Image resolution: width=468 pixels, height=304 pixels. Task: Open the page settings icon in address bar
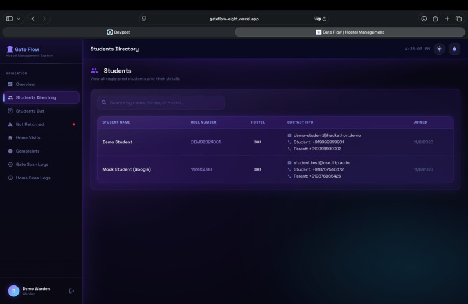pos(144,19)
